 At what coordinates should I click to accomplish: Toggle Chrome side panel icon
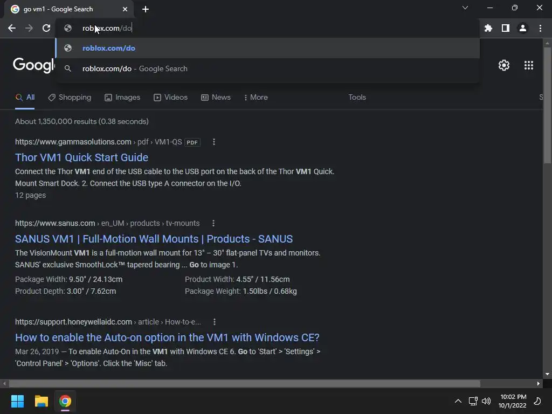point(506,28)
